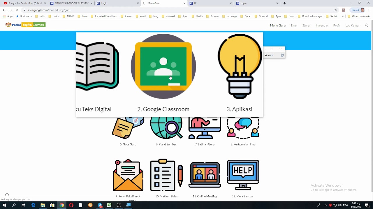This screenshot has width=373, height=209.
Task: Open the Apps bookmarks shortcut
Action: 8,16
